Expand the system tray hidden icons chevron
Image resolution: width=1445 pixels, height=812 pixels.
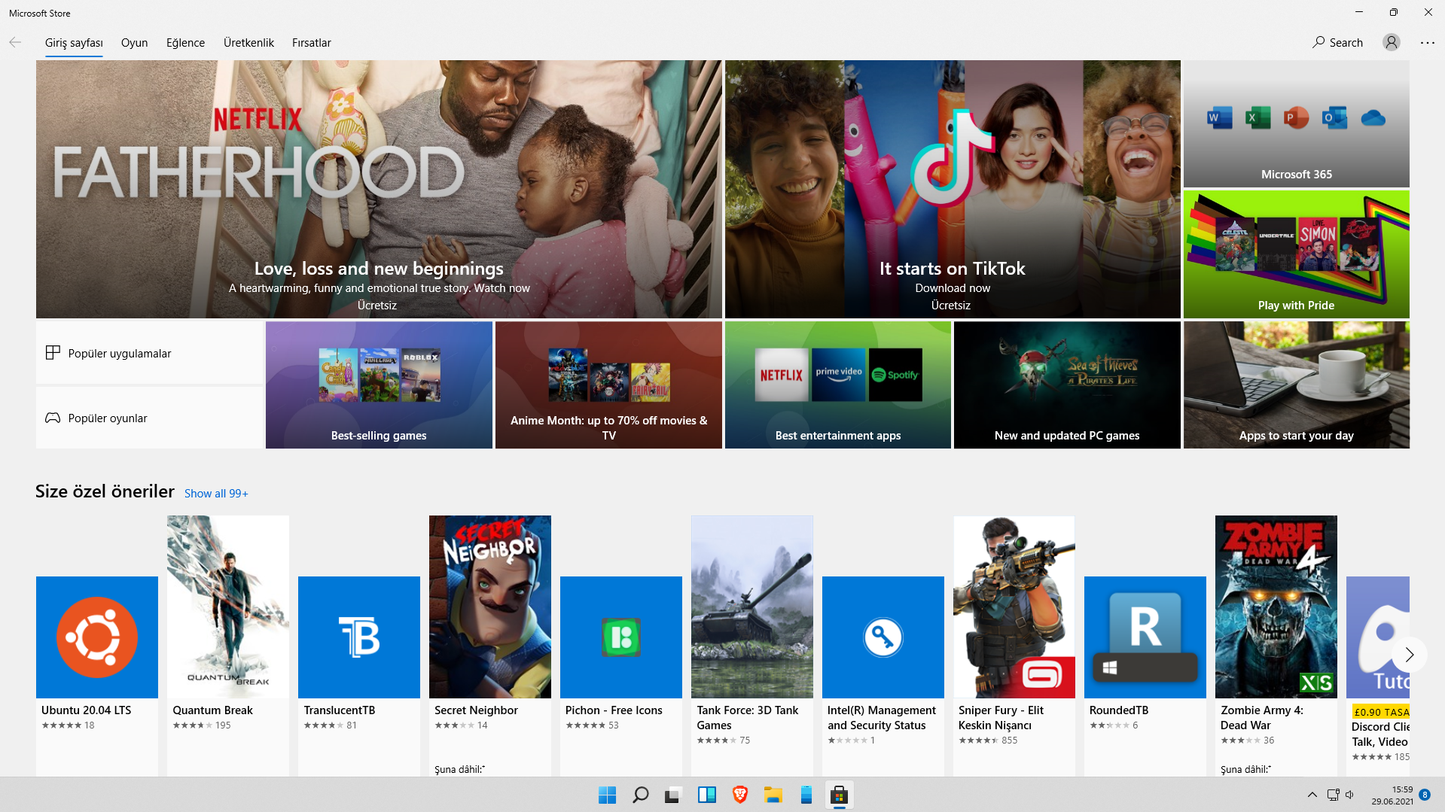click(x=1312, y=795)
